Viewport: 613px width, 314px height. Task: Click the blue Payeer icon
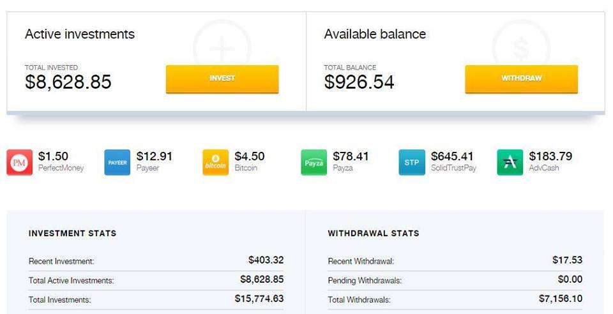coord(117,163)
